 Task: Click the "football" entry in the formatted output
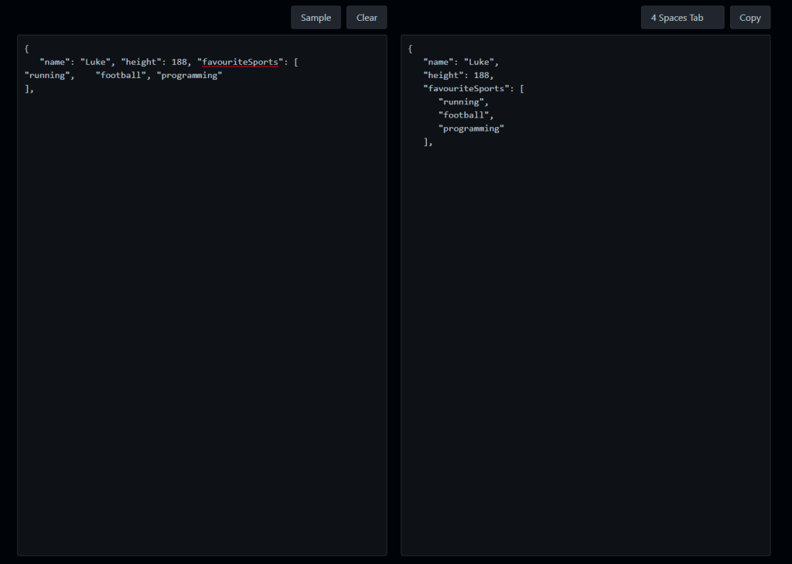click(463, 115)
